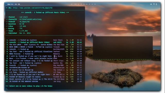Select the VideoID value tW_QQp6jTUE

pos(24,22)
